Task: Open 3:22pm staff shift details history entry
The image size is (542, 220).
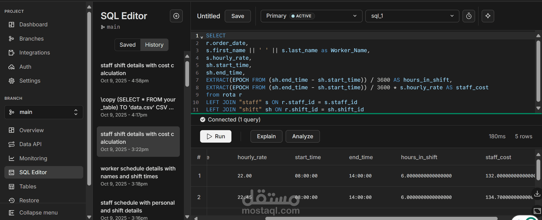Action: tap(138, 141)
